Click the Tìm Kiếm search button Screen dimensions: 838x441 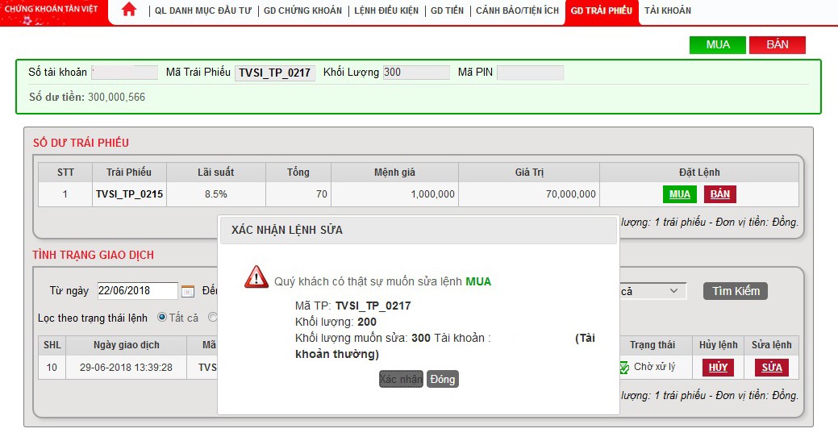(736, 291)
